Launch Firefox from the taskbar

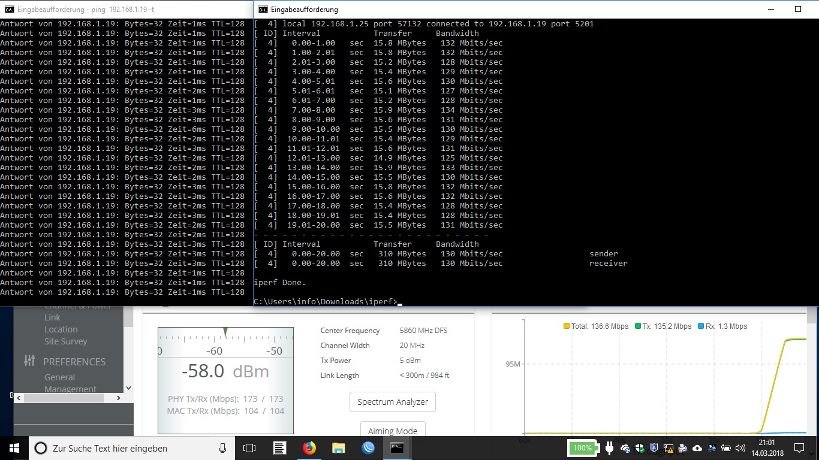(x=309, y=448)
